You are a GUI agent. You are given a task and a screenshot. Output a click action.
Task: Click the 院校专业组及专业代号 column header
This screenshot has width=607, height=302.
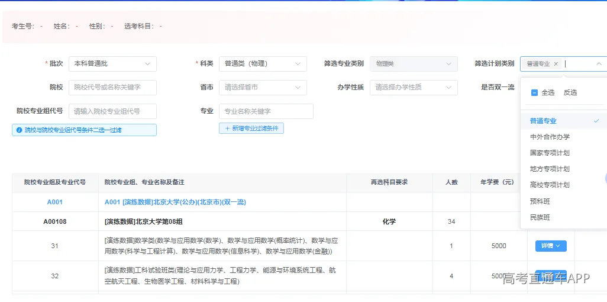pyautogui.click(x=54, y=182)
